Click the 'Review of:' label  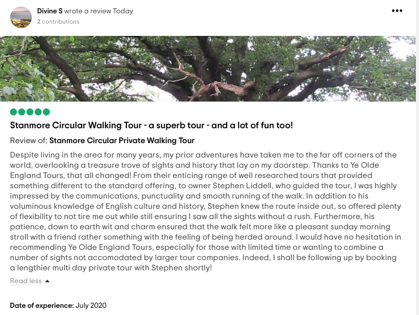29,141
